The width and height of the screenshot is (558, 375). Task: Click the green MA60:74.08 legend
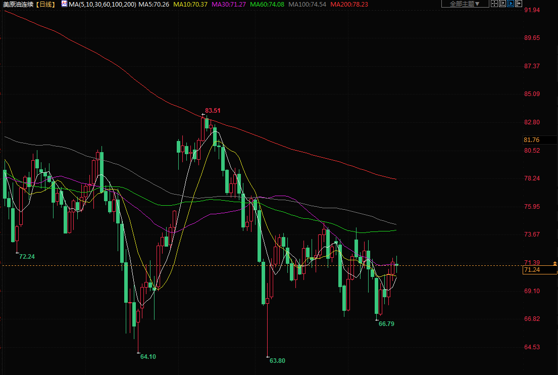tap(267, 4)
